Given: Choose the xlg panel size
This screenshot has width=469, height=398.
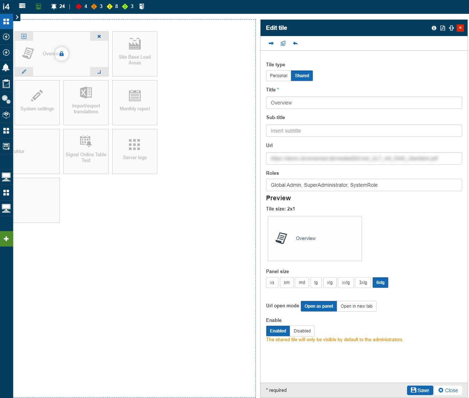Looking at the screenshot, I should [329, 283].
